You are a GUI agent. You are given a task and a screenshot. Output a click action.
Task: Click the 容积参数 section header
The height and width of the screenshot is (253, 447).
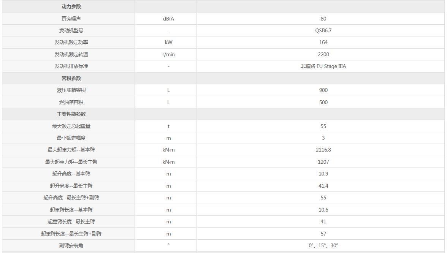tap(71, 78)
